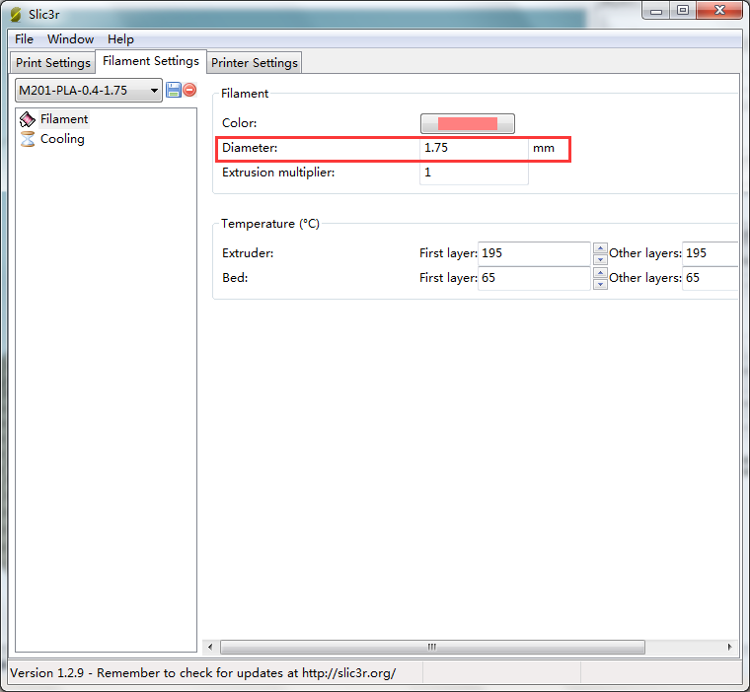
Task: Open the Cooling hourglass section
Action: (28, 139)
